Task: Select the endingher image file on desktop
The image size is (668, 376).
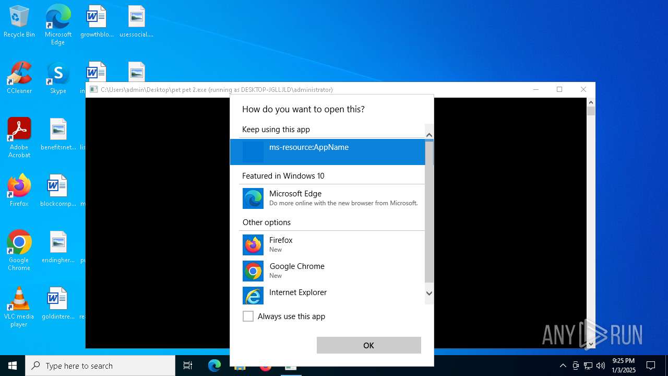Action: coord(58,247)
